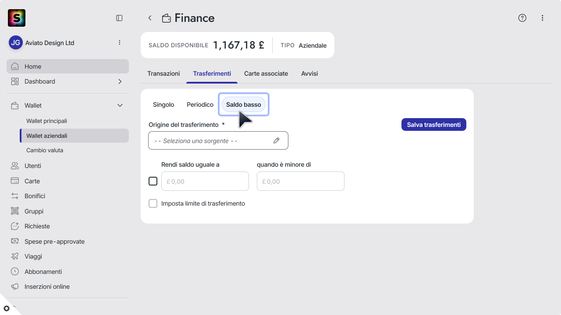Click the Richieste label in sidebar
Viewport: 561px width, 315px height.
[x=37, y=226]
